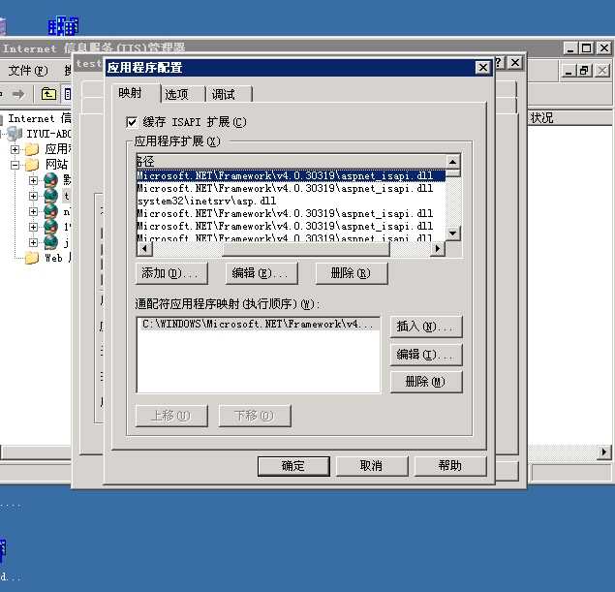Click 删除(R) under application extensions

pos(352,273)
